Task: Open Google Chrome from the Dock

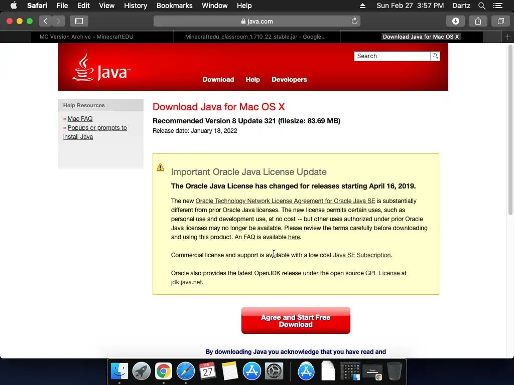Action: [x=163, y=371]
